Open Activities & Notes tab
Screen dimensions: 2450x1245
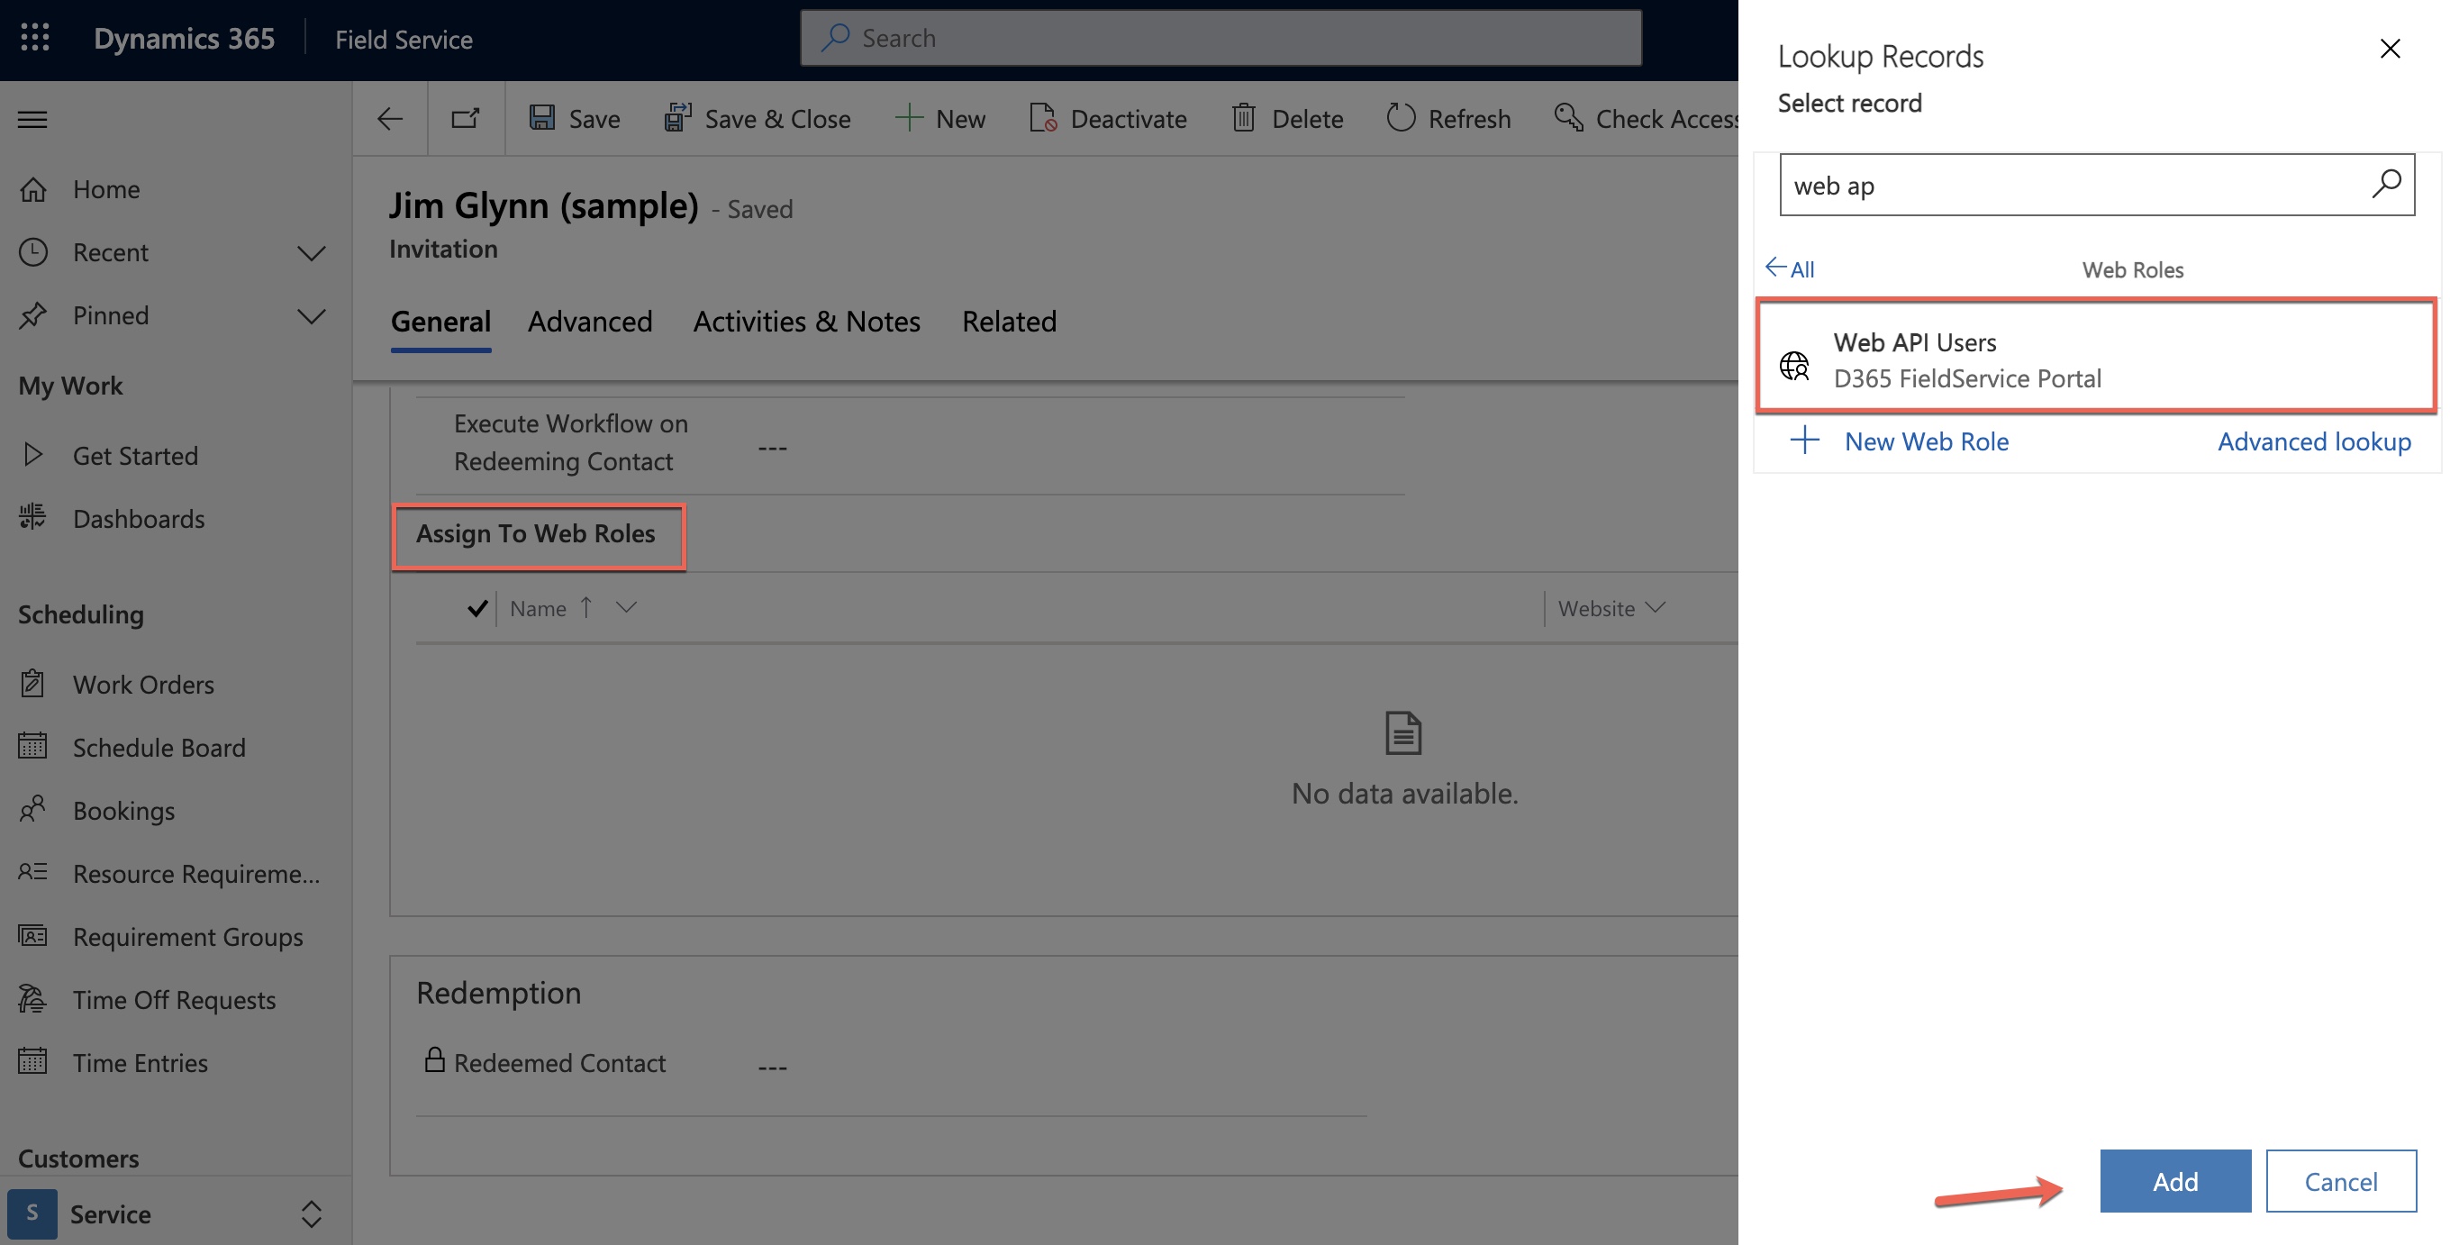pyautogui.click(x=806, y=322)
